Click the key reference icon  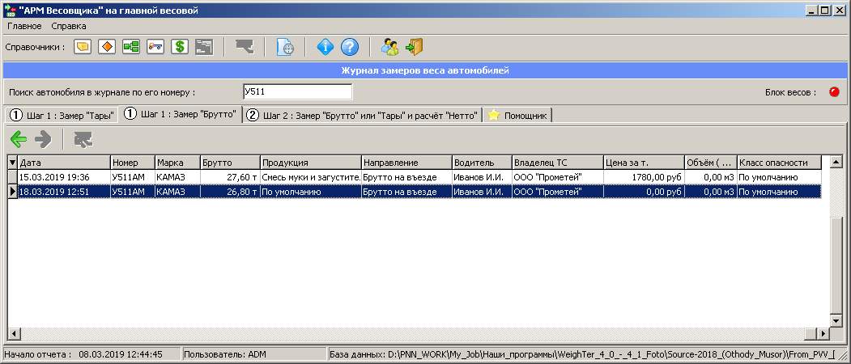155,47
